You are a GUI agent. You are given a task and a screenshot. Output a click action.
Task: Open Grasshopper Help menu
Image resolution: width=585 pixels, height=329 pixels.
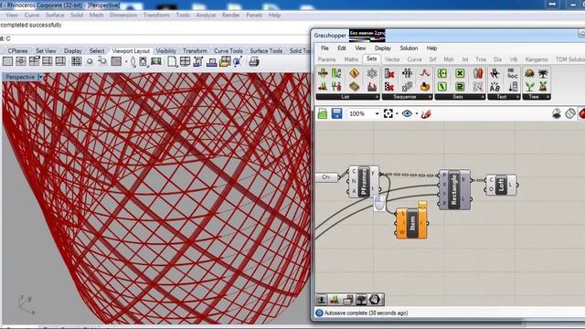[x=431, y=48]
